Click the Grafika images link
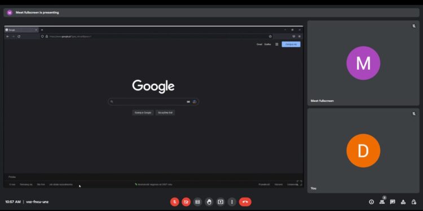 [267, 44]
